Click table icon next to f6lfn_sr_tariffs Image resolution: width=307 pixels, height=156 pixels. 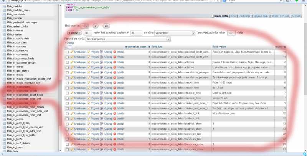point(3,139)
